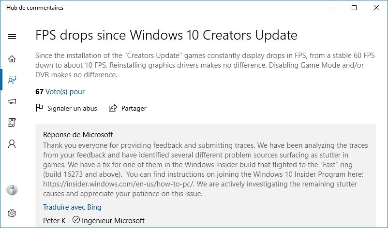Open the Feedback section in sidebar
Viewport: 388px width, 228px height.
point(12,80)
